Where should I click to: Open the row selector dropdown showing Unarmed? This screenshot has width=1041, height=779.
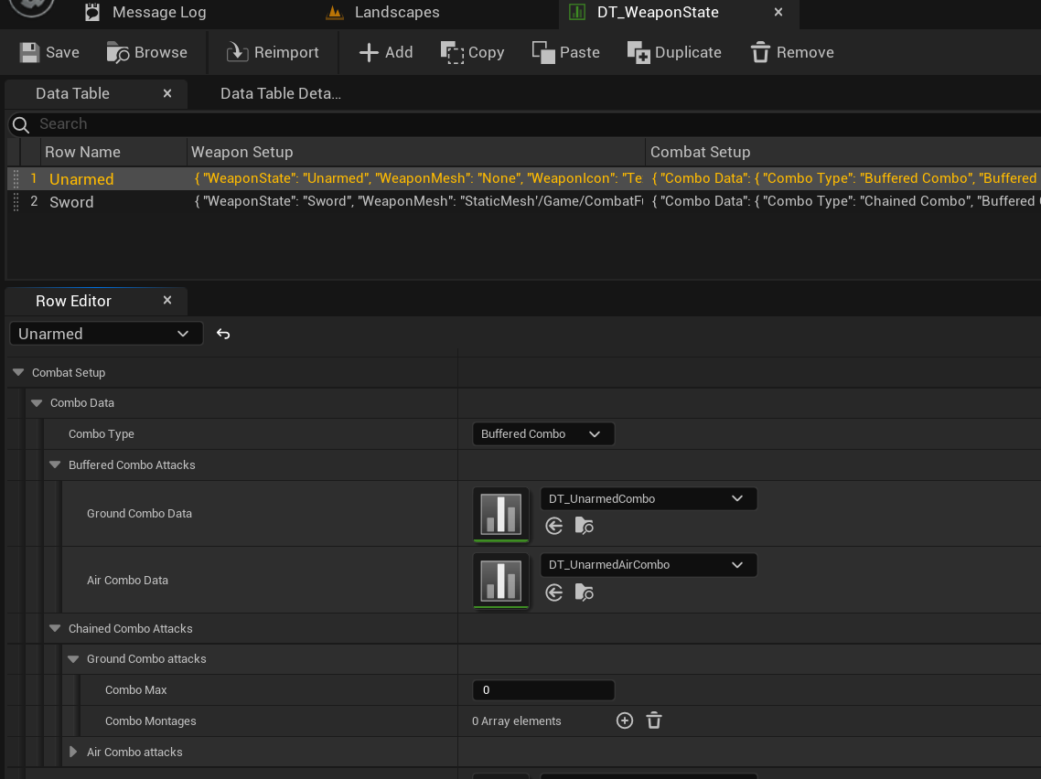pos(106,334)
